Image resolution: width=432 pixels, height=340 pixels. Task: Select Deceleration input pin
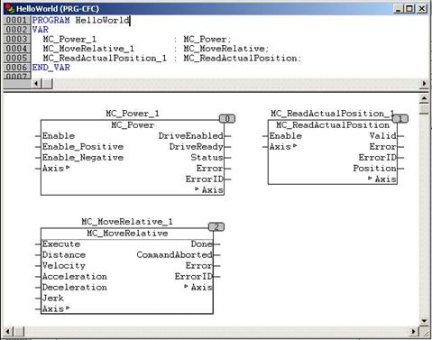coord(75,288)
